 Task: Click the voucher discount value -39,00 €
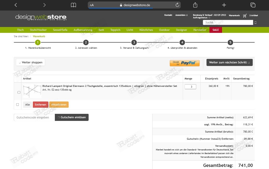(x=248, y=139)
